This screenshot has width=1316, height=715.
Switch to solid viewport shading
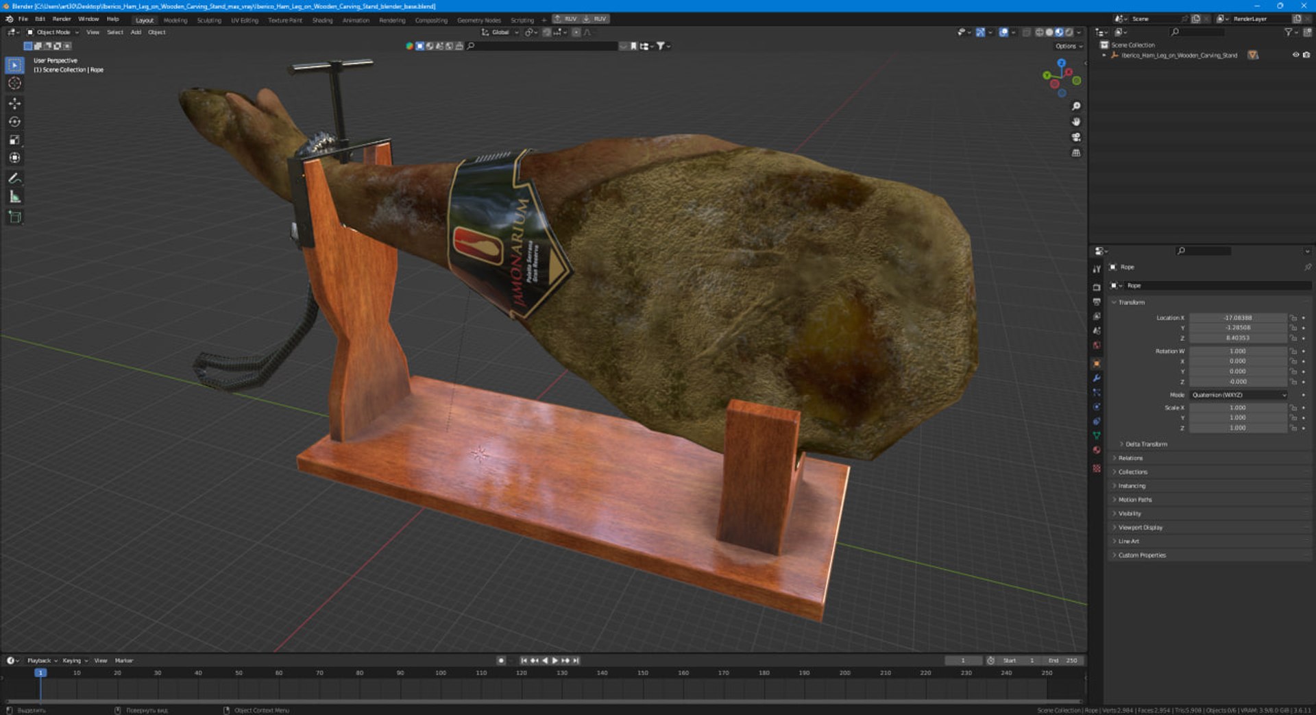pyautogui.click(x=1049, y=32)
